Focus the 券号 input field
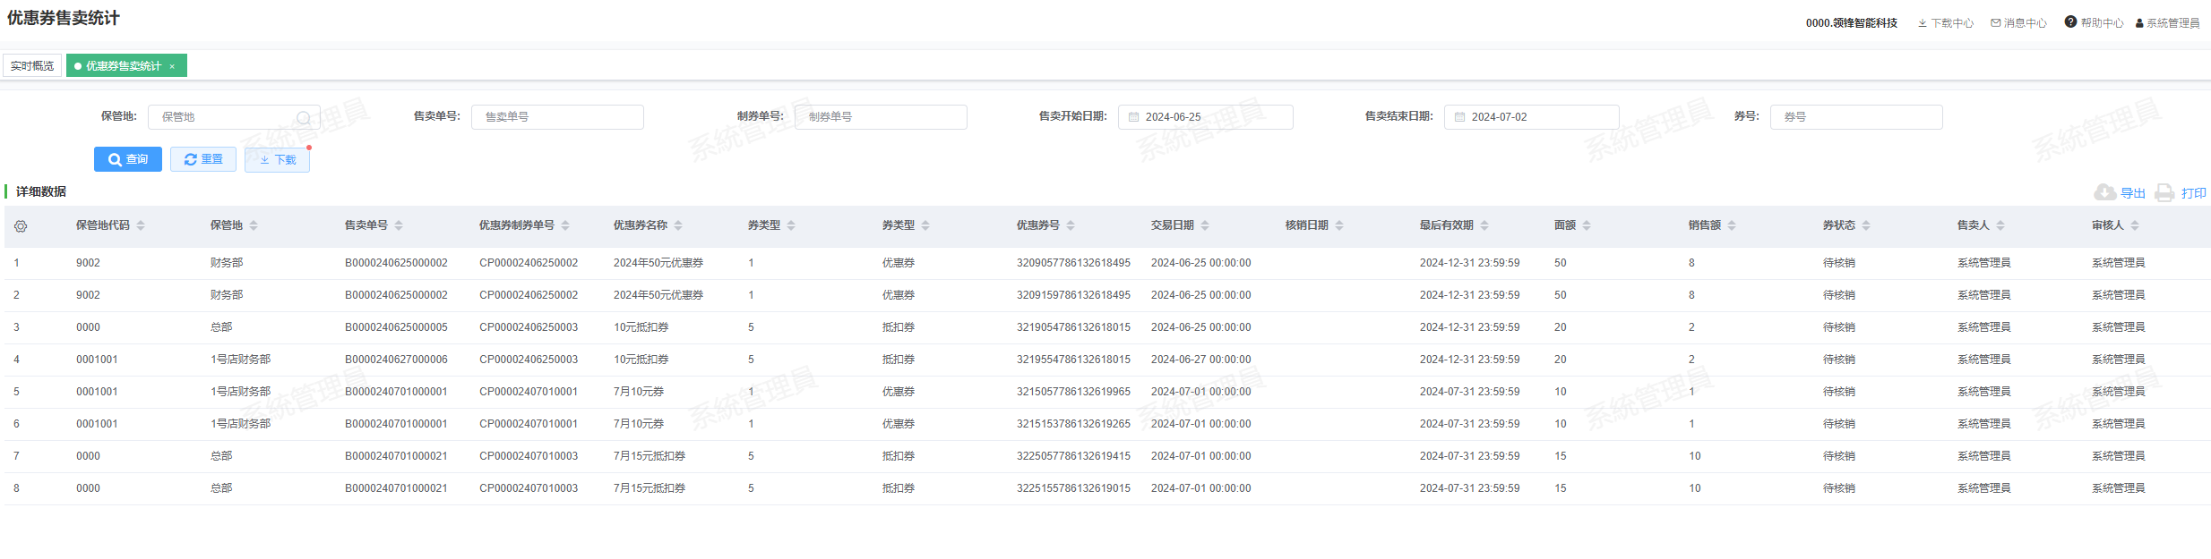This screenshot has width=2211, height=559. (1855, 117)
